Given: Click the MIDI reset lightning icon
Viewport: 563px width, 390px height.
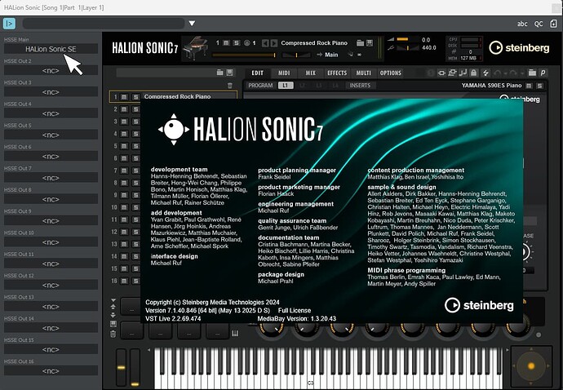Looking at the screenshot, I should 485,73.
